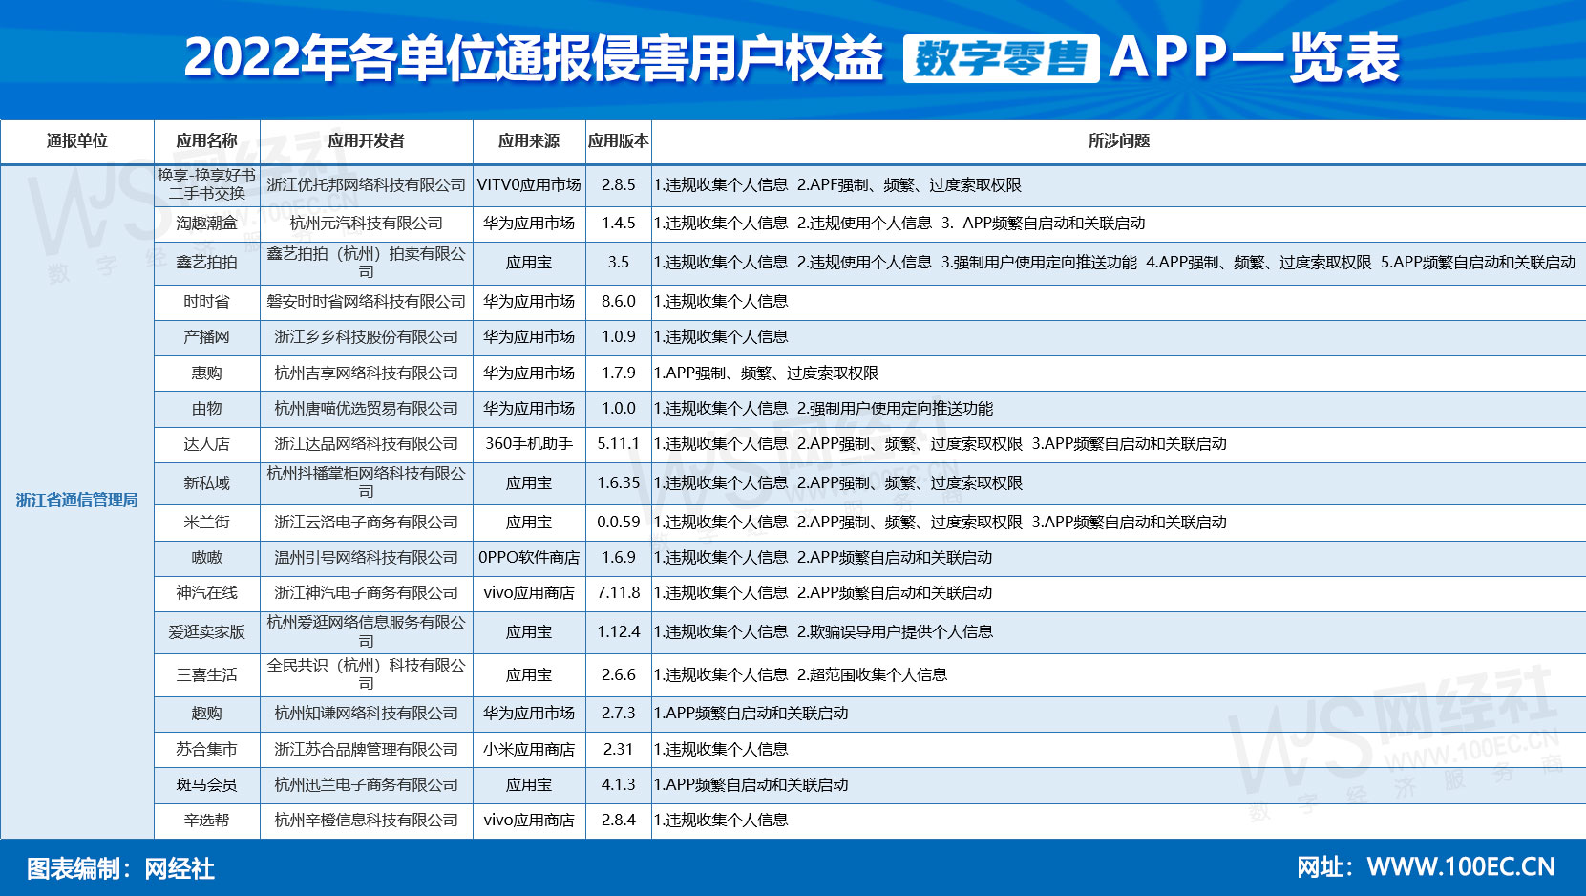Screen dimensions: 1586x896
Task: Select the 换享-换享好书二手书交换 app name
Action: (207, 184)
